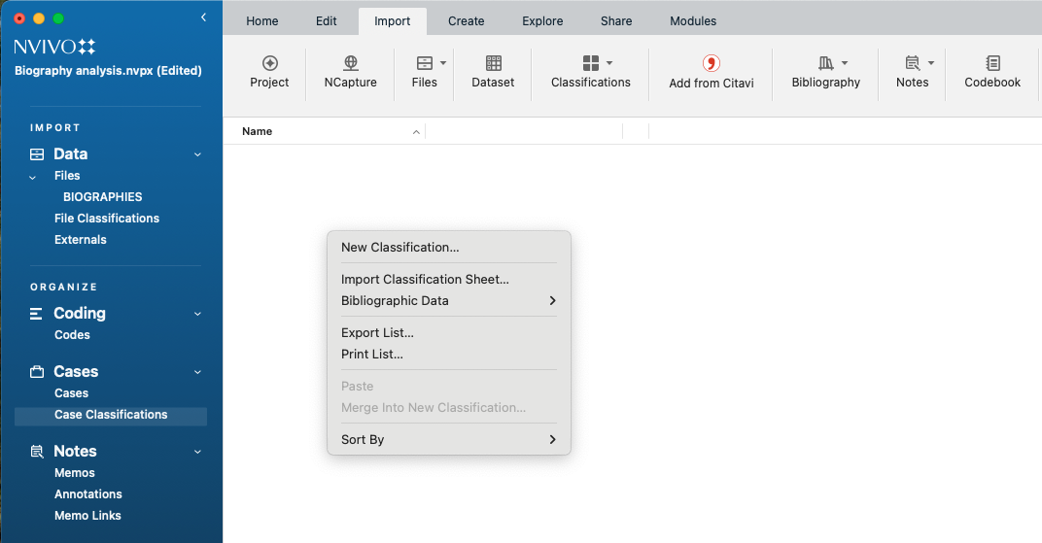
Task: Click the NCapture globe icon
Action: pyautogui.click(x=350, y=63)
